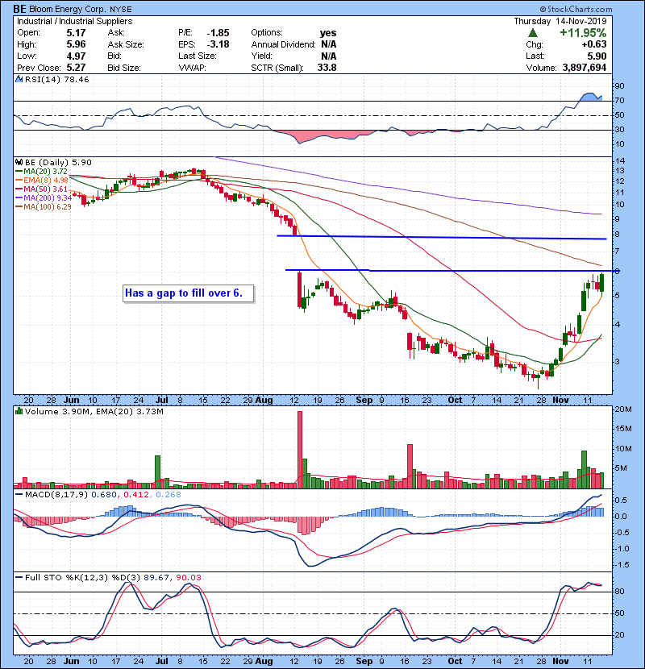The image size is (645, 669).
Task: Click the 'Has a gap to fill over 6.' note
Action: coord(188,293)
